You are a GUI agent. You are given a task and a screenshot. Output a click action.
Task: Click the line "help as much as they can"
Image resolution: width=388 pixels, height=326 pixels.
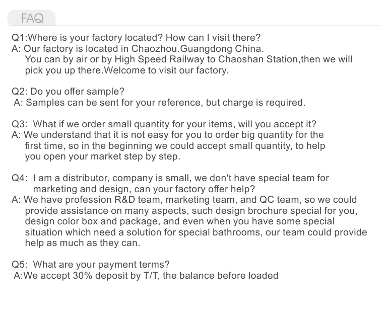(x=82, y=243)
